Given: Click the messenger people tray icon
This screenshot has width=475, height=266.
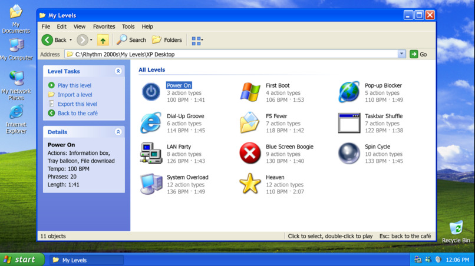Looking at the screenshot, I should tap(428, 260).
